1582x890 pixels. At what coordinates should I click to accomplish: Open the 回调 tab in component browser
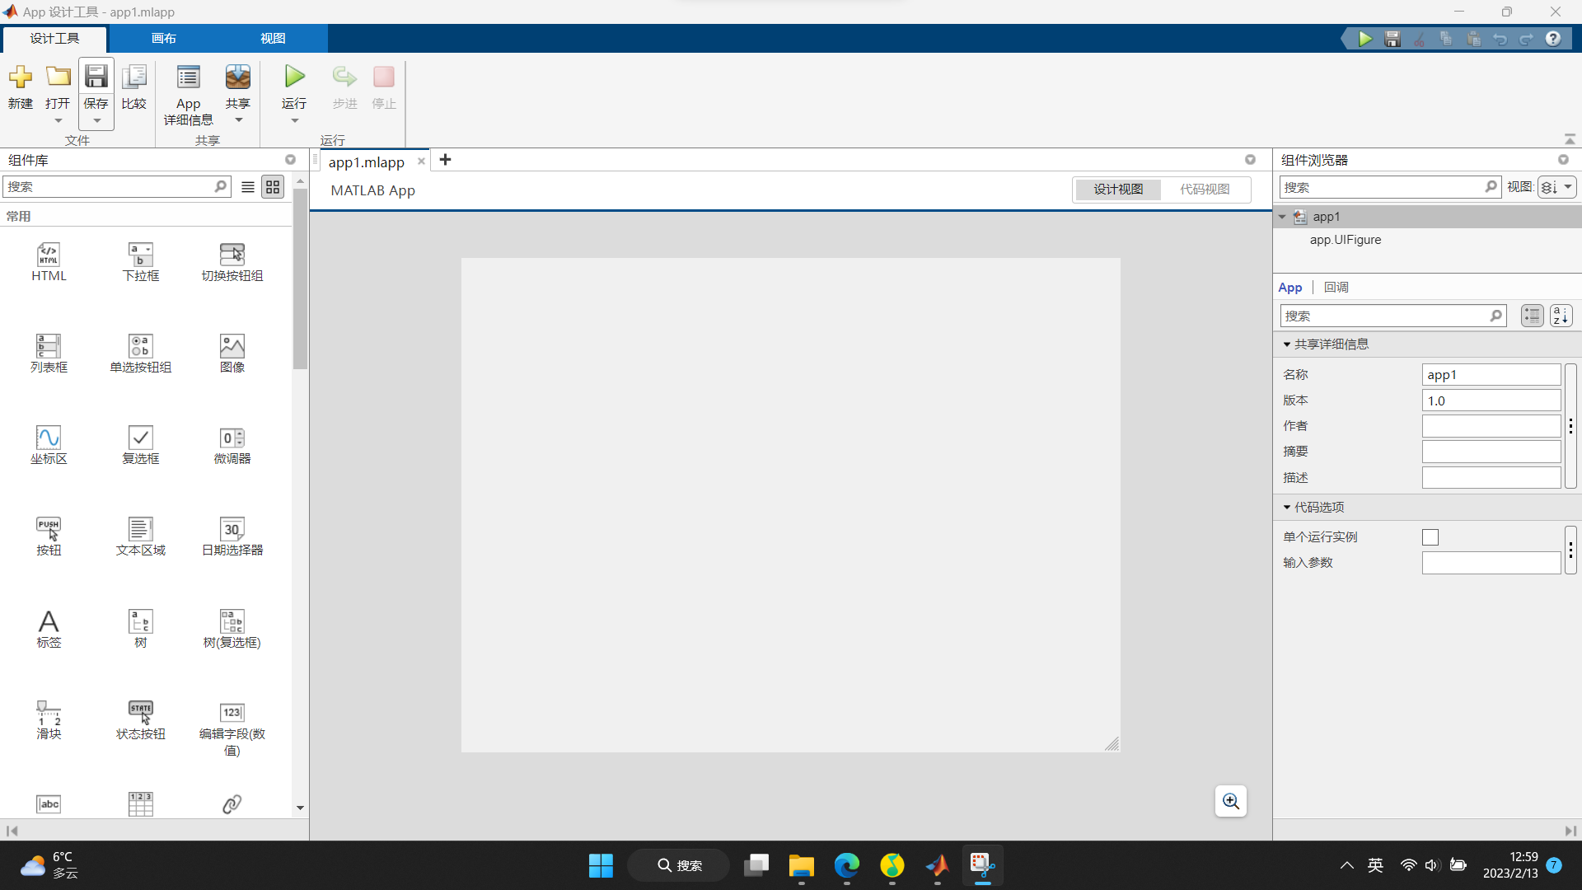tap(1336, 287)
